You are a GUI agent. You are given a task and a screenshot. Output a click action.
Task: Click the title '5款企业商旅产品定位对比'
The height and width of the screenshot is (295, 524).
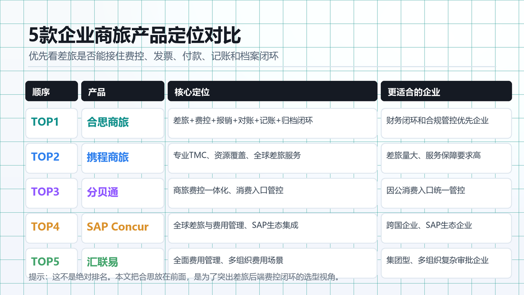[134, 36]
